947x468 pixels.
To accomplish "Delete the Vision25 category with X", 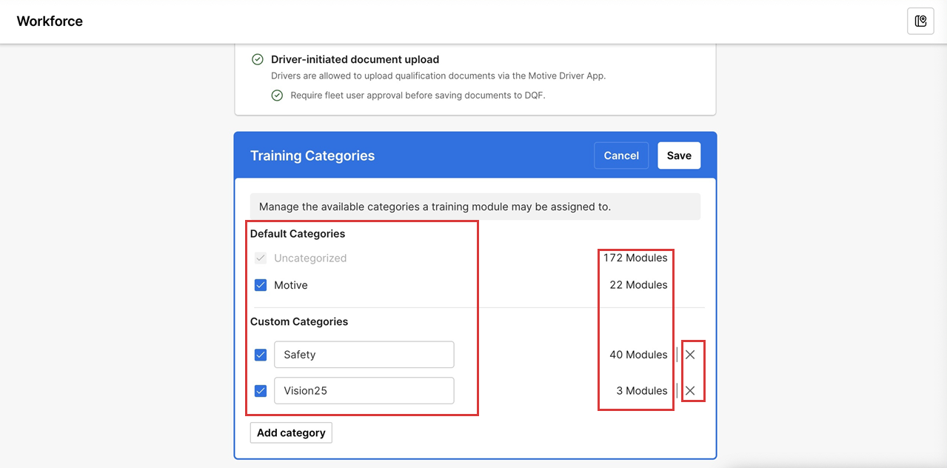I will [690, 391].
